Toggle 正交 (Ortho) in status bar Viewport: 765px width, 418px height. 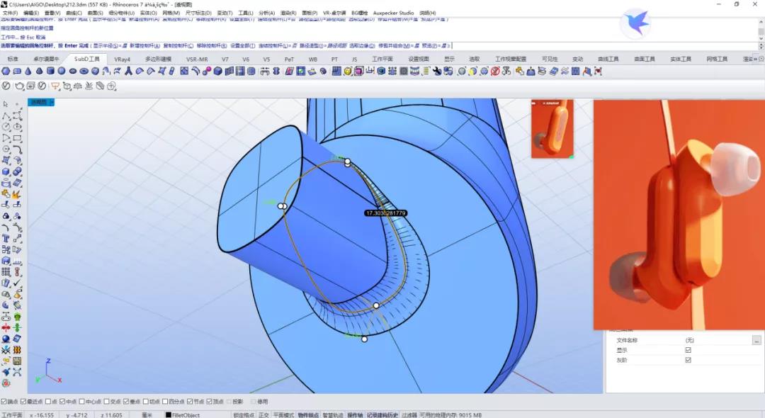264,415
